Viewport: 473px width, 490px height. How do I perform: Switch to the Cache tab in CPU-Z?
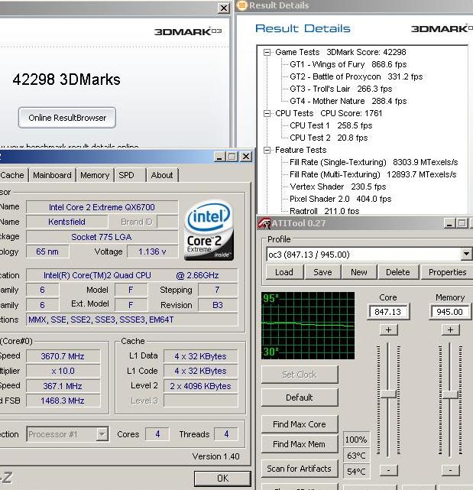point(12,175)
